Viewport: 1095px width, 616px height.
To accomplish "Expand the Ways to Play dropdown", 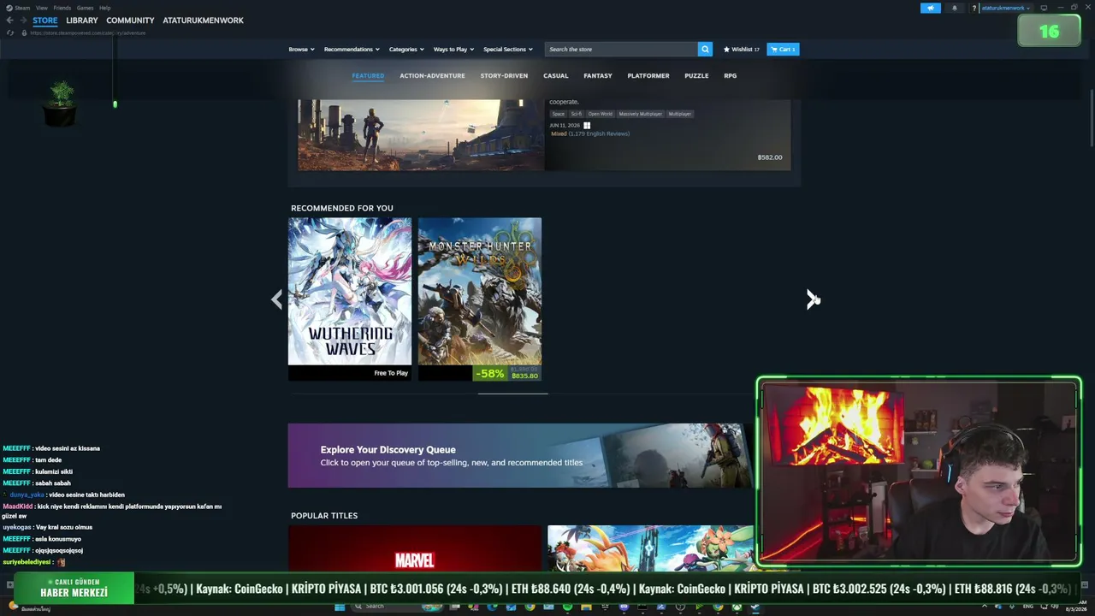I will click(453, 50).
